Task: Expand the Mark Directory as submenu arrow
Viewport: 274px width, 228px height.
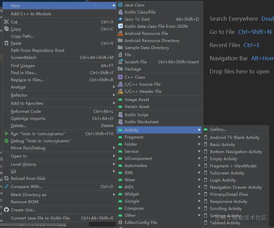Action: click(x=114, y=194)
